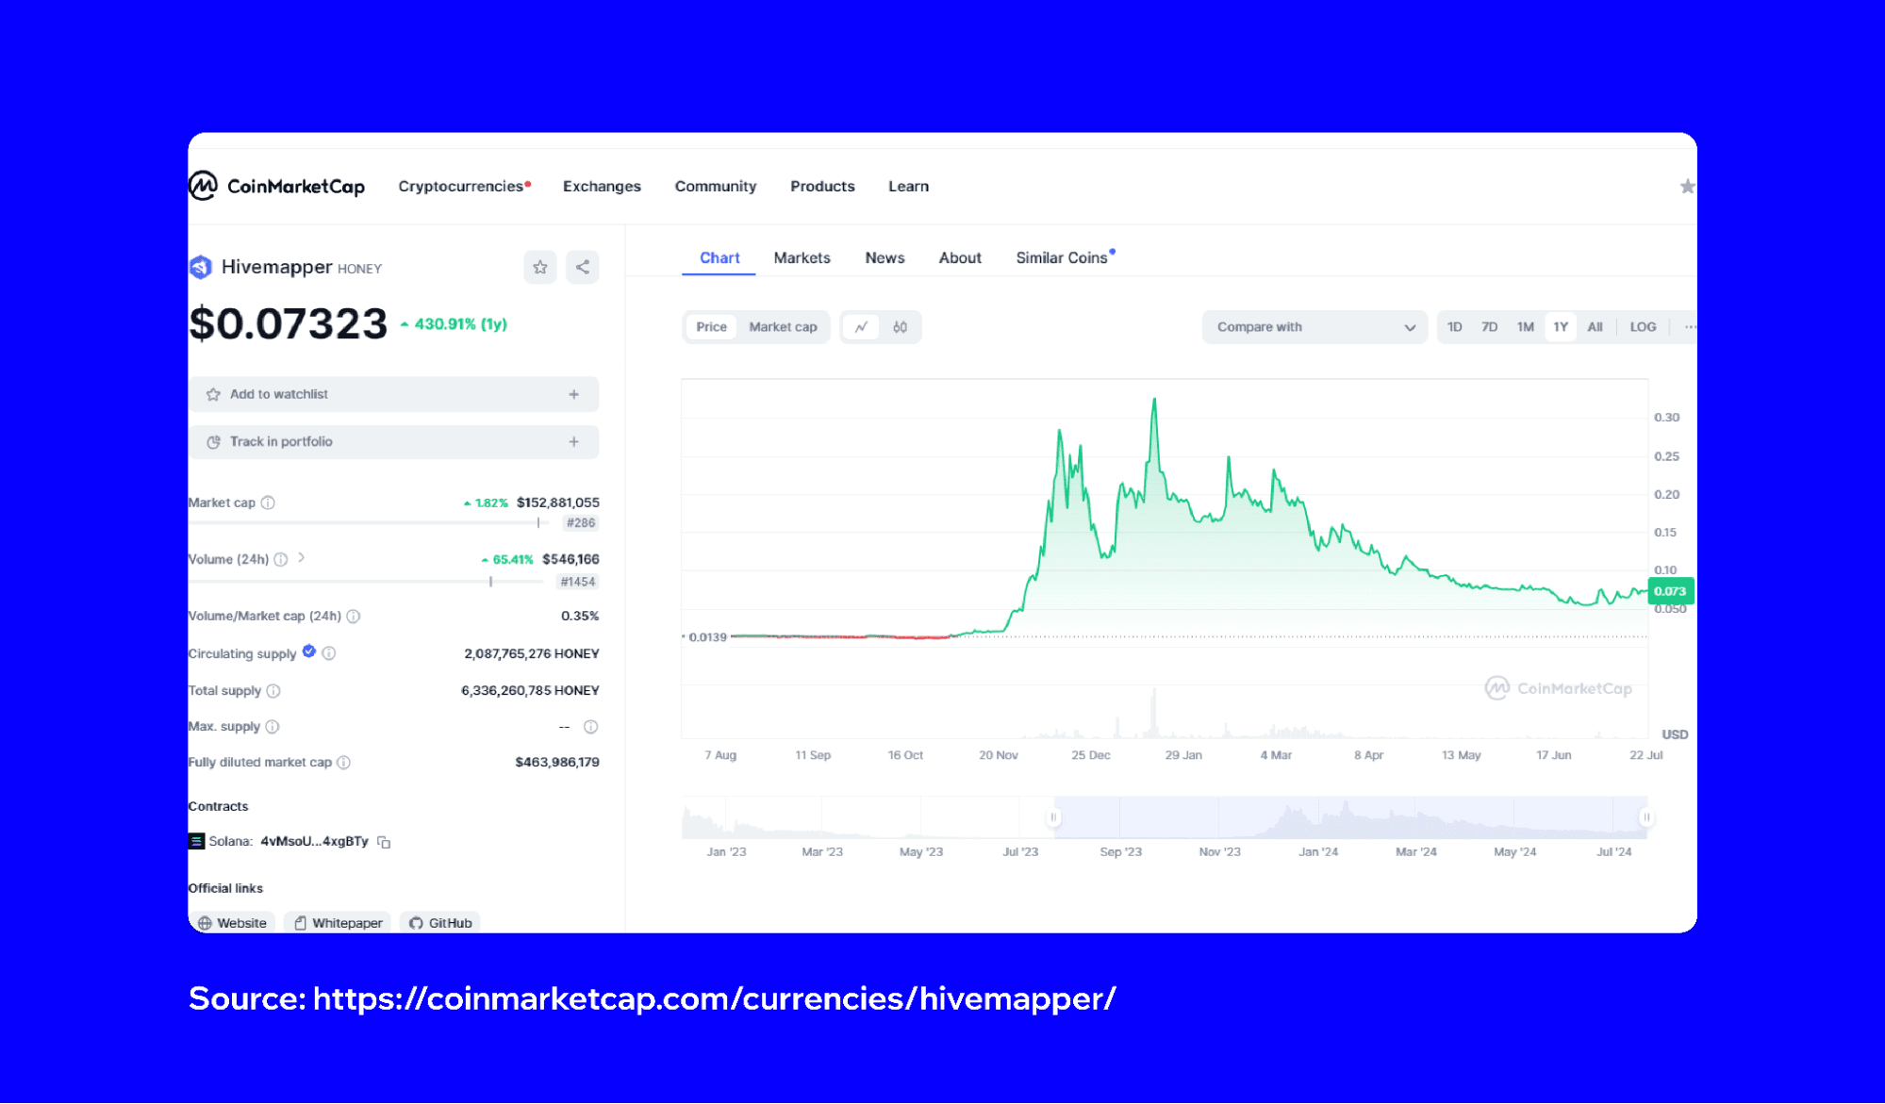Viewport: 1885px width, 1104px height.
Task: Switch to the About tab
Action: pyautogui.click(x=960, y=257)
